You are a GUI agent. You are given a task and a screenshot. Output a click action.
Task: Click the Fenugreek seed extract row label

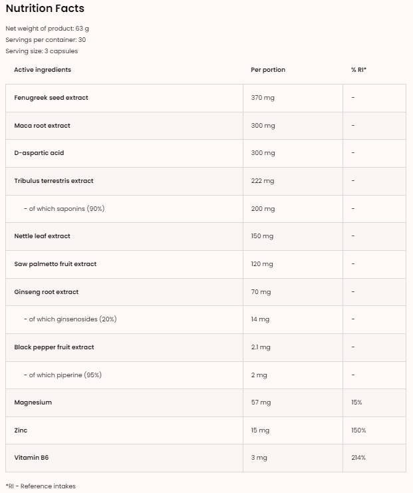tap(51, 98)
